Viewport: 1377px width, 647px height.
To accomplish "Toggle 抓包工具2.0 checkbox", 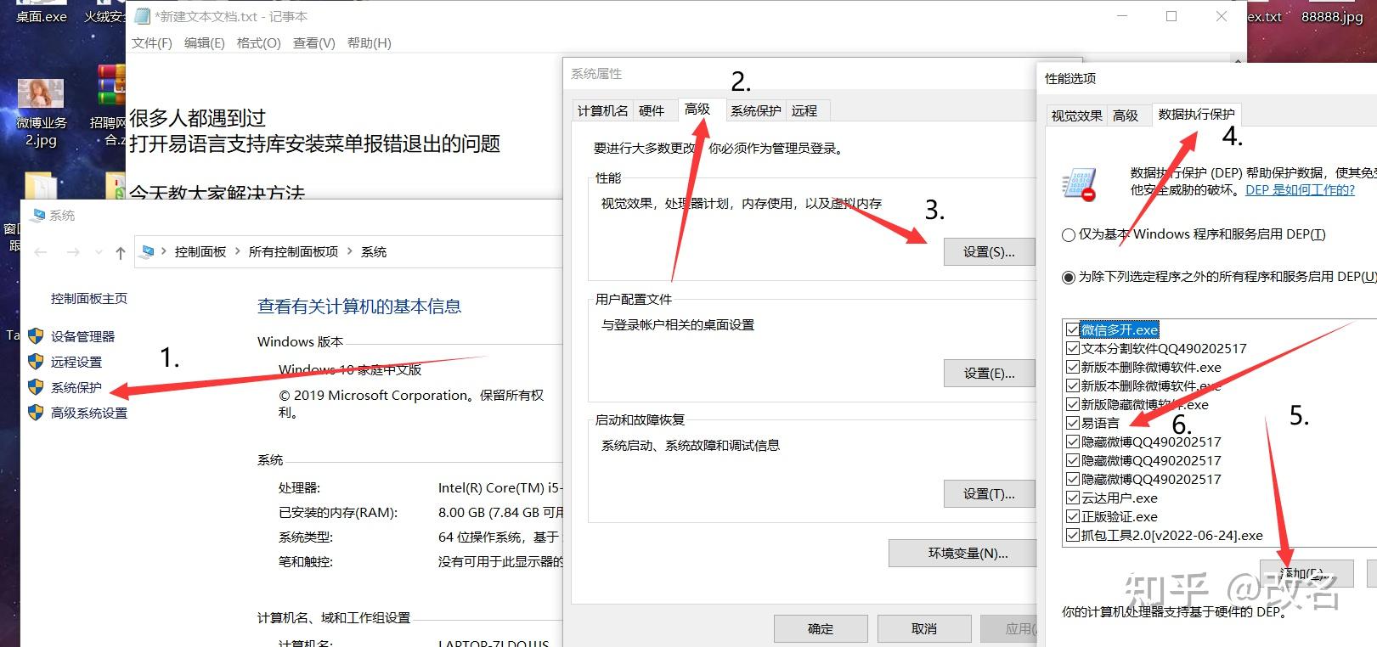I will coord(1073,535).
